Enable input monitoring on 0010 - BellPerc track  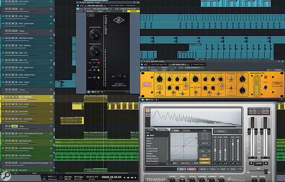pyautogui.click(x=16, y=45)
